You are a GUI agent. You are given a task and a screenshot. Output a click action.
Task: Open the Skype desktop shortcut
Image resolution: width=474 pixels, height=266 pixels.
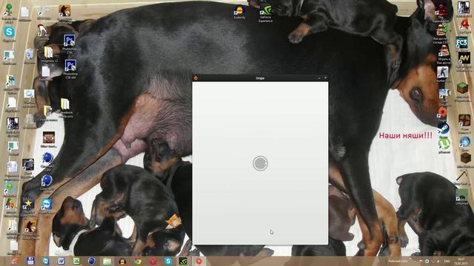click(9, 33)
